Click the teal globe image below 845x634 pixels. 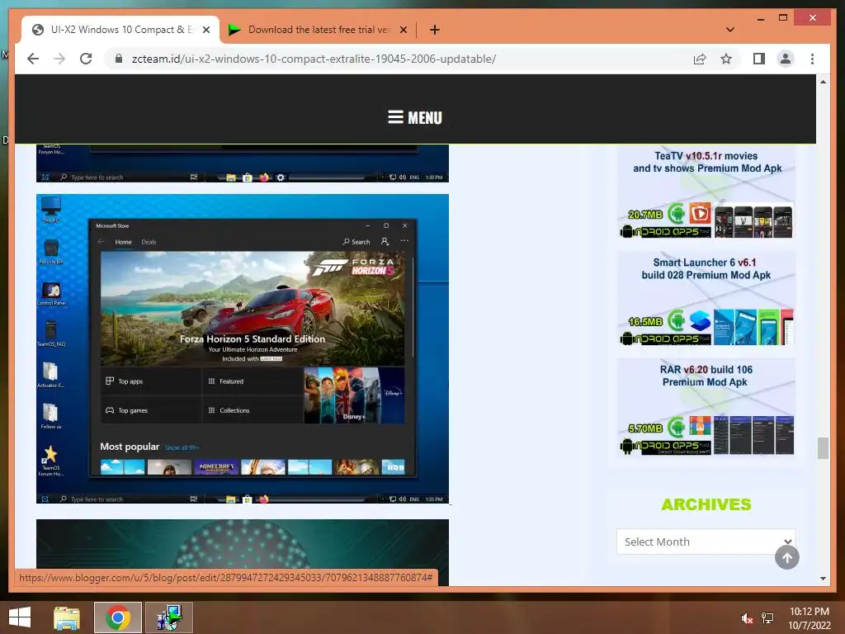[243, 545]
